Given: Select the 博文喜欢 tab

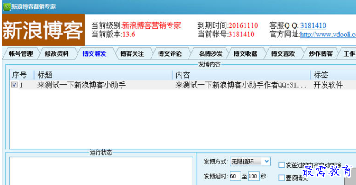Looking at the screenshot, I should coord(283,54).
